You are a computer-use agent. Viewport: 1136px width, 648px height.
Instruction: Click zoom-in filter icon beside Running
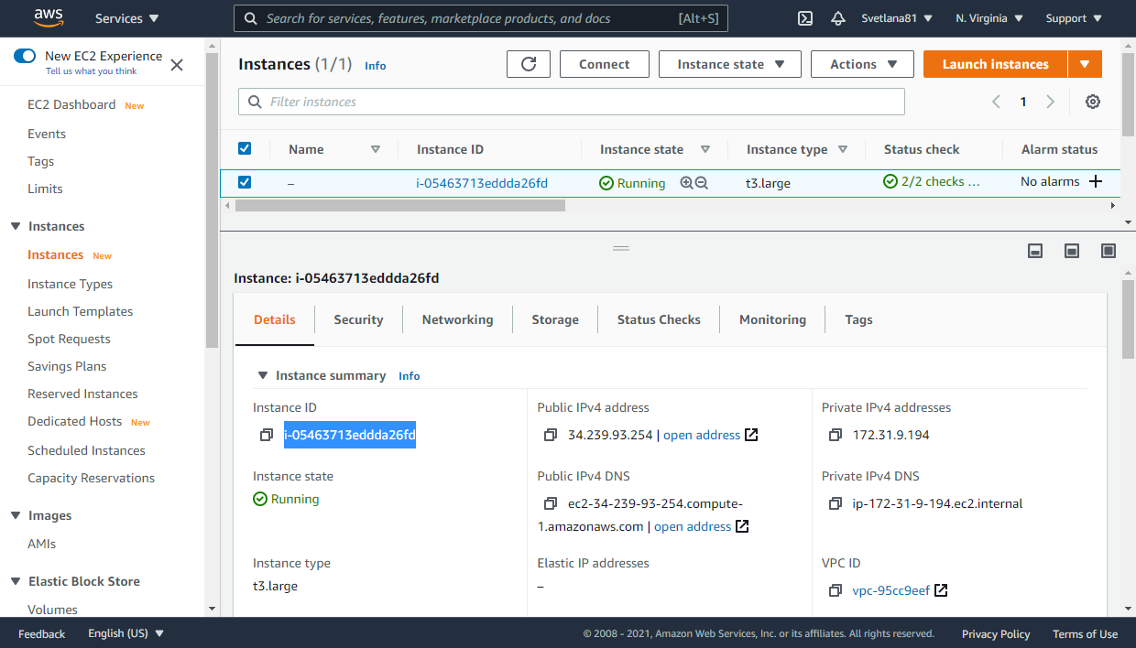tap(686, 183)
